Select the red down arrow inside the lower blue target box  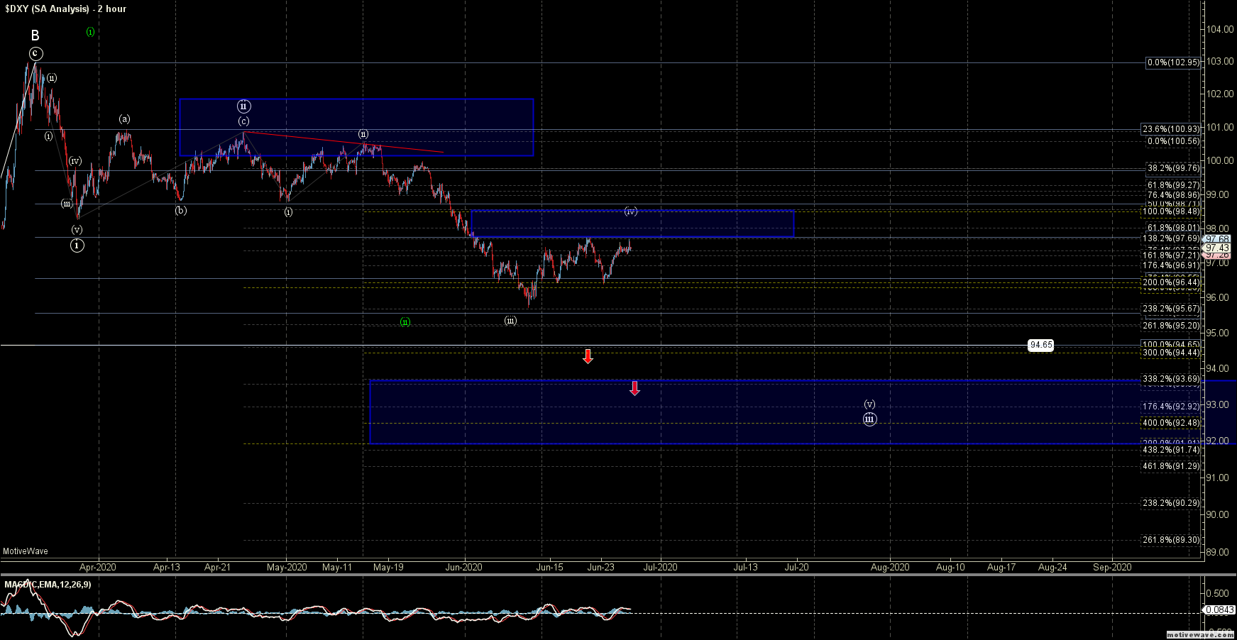pos(634,388)
